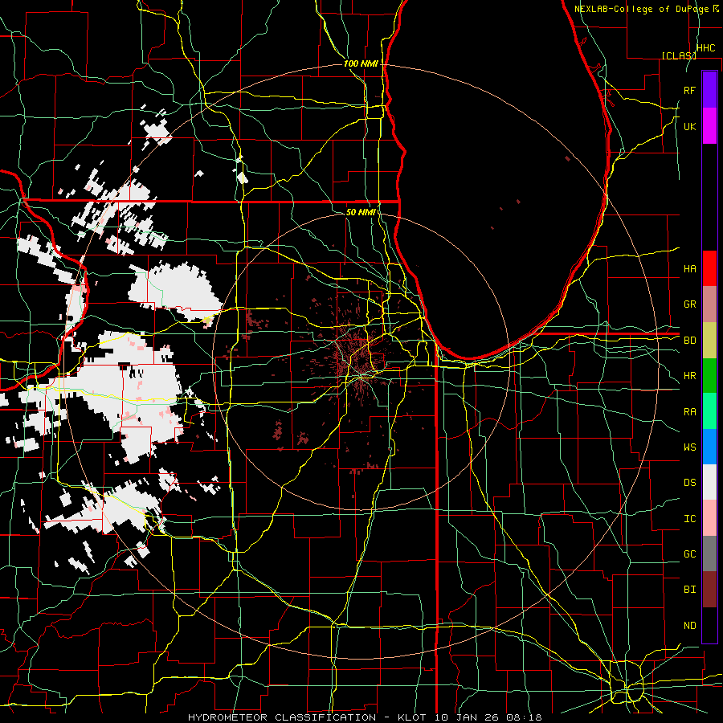The height and width of the screenshot is (723, 723).
Task: Click the '10 JAN 26' date text
Action: 468,717
